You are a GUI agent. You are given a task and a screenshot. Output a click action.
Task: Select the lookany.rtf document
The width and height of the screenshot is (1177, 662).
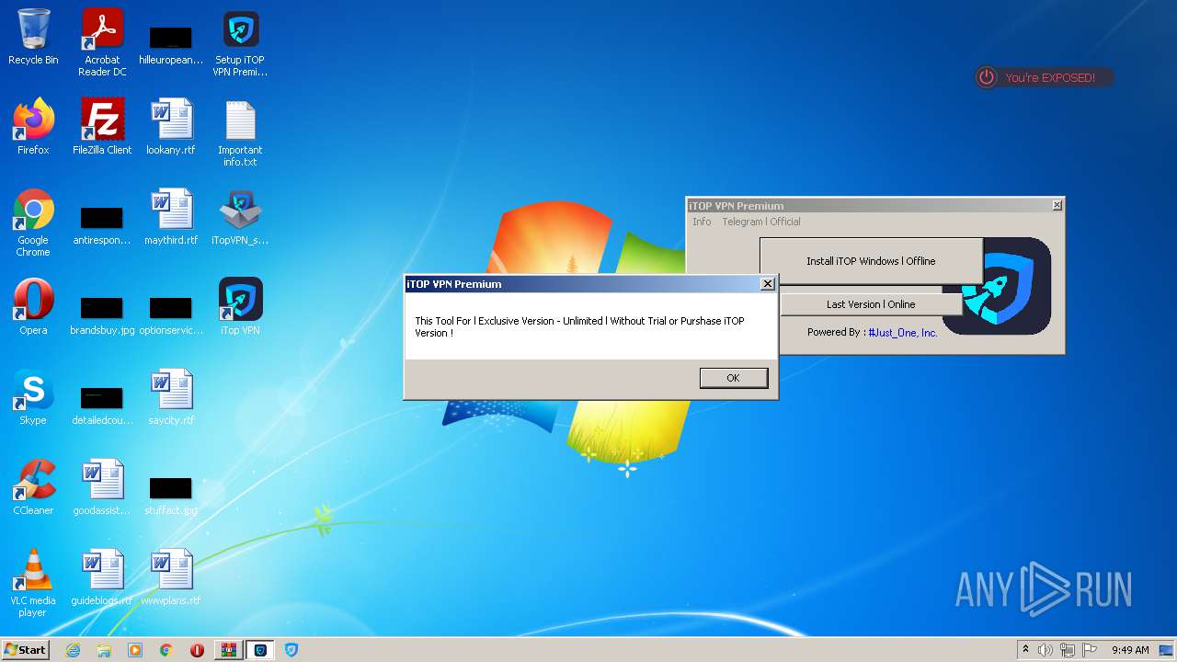pyautogui.click(x=171, y=127)
